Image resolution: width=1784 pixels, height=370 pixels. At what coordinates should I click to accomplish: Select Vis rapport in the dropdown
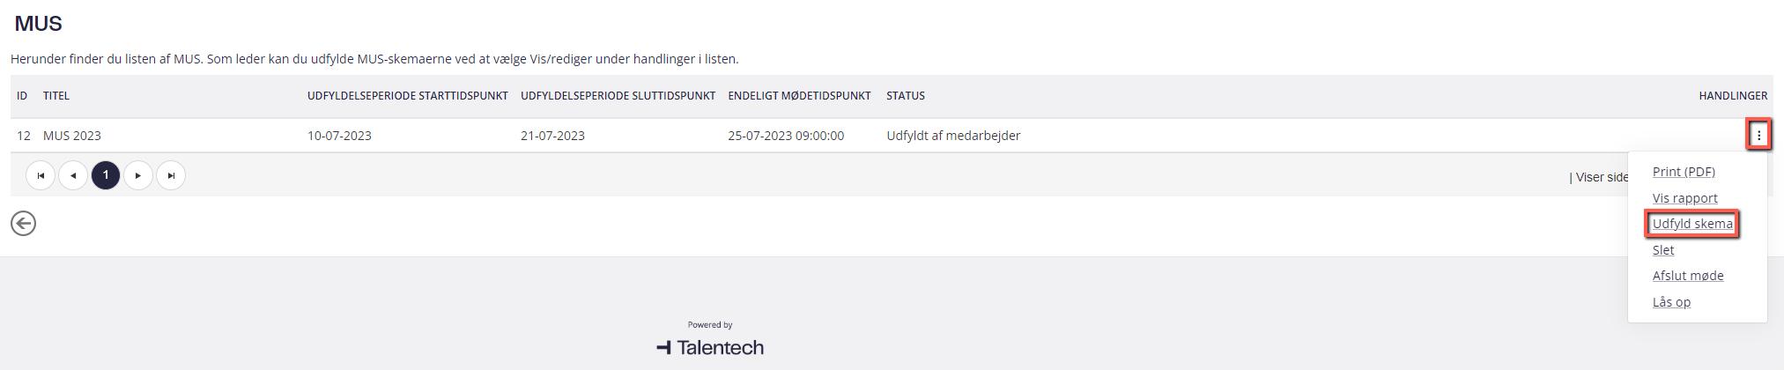coord(1684,198)
